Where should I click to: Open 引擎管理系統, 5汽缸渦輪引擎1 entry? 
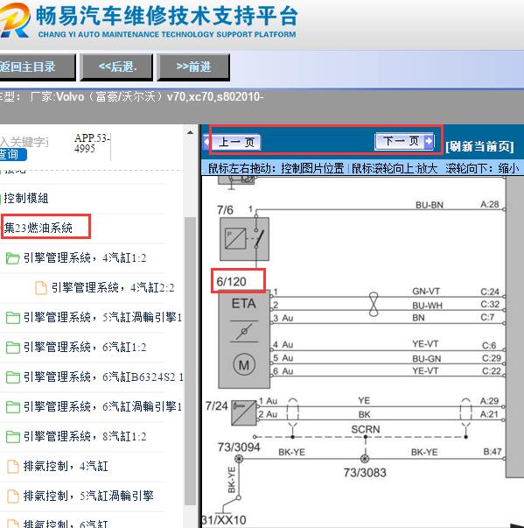pos(102,317)
